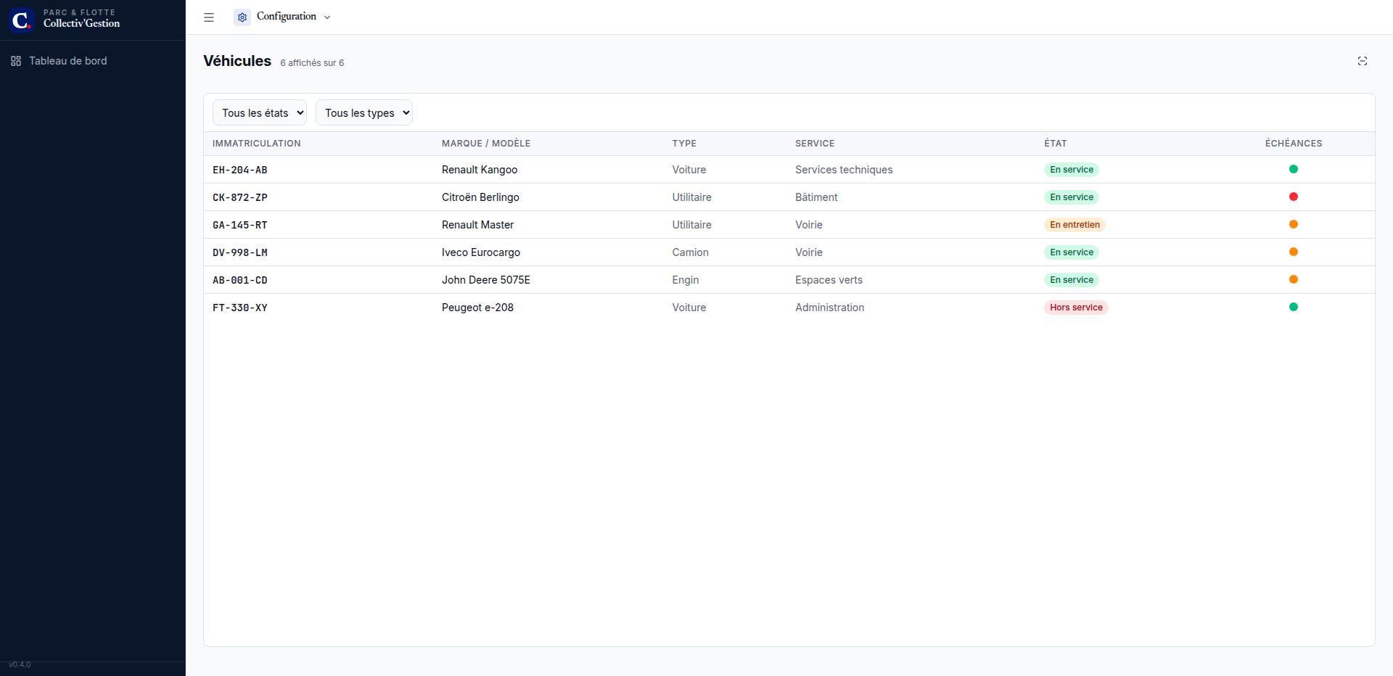Viewport: 1393px width, 676px height.
Task: Click Engin type cell
Action: click(685, 280)
